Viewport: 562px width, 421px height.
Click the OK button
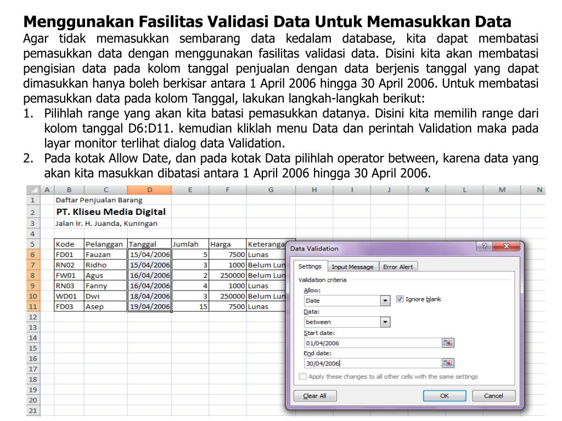coord(445,396)
